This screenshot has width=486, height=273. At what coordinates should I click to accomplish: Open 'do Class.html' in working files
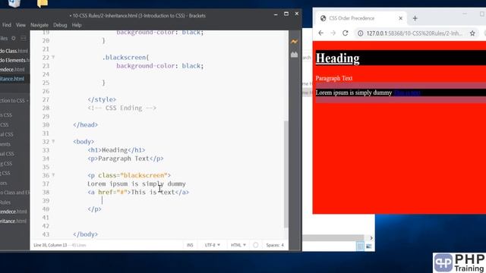pos(14,51)
